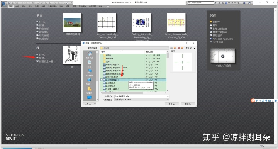This screenshot has height=149, width=278.
Task: Open the Revit application menu button
Action: 4,4
